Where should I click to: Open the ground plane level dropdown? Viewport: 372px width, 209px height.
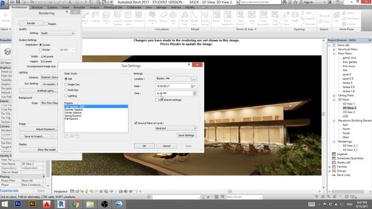click(176, 128)
